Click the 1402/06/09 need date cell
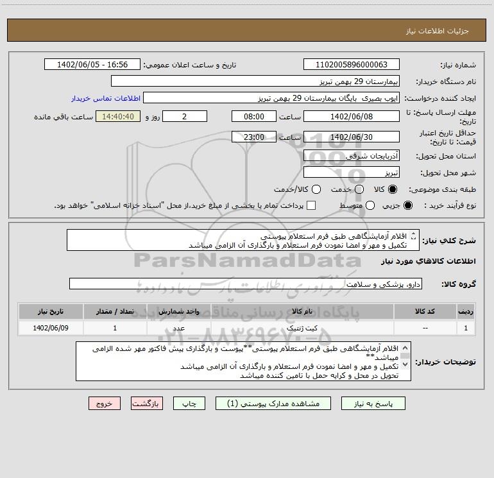The height and width of the screenshot is (478, 494). [x=51, y=328]
